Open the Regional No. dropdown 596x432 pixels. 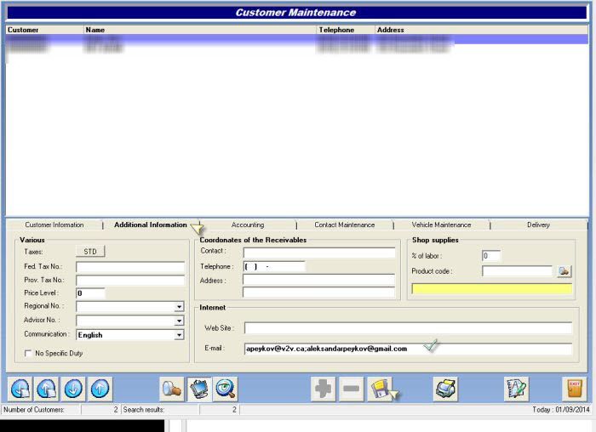(x=179, y=306)
